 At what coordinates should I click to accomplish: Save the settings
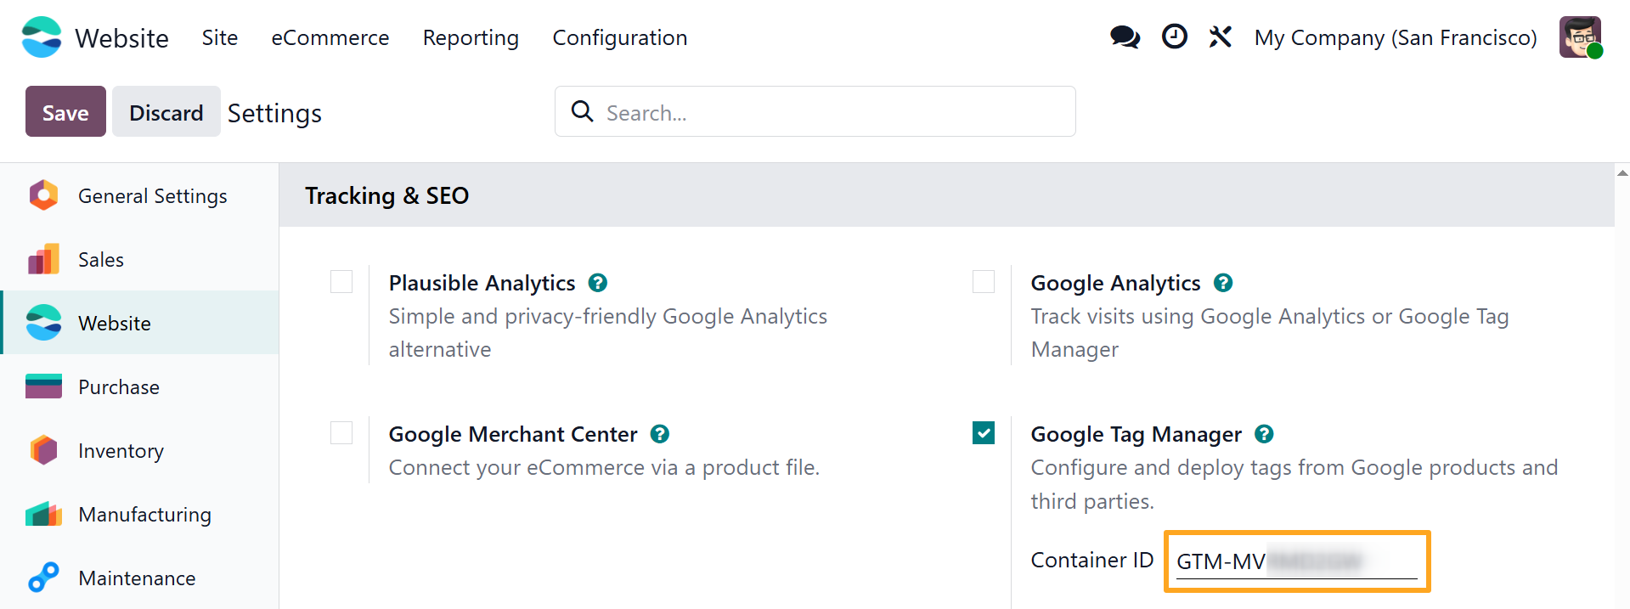65,111
